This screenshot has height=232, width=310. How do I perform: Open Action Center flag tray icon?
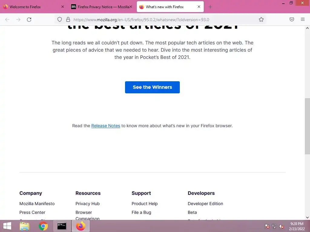point(267,226)
